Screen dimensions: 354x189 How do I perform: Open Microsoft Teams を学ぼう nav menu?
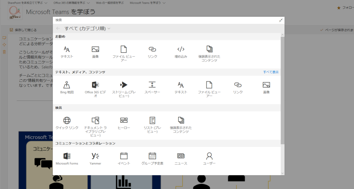pyautogui.click(x=148, y=3)
